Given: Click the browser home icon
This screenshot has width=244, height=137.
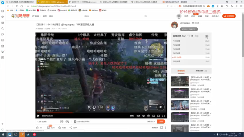Looking at the screenshot, I should [22, 6].
